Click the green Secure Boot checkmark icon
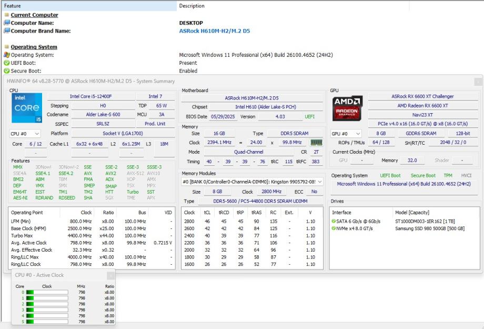484x329 pixels. [x=7, y=71]
